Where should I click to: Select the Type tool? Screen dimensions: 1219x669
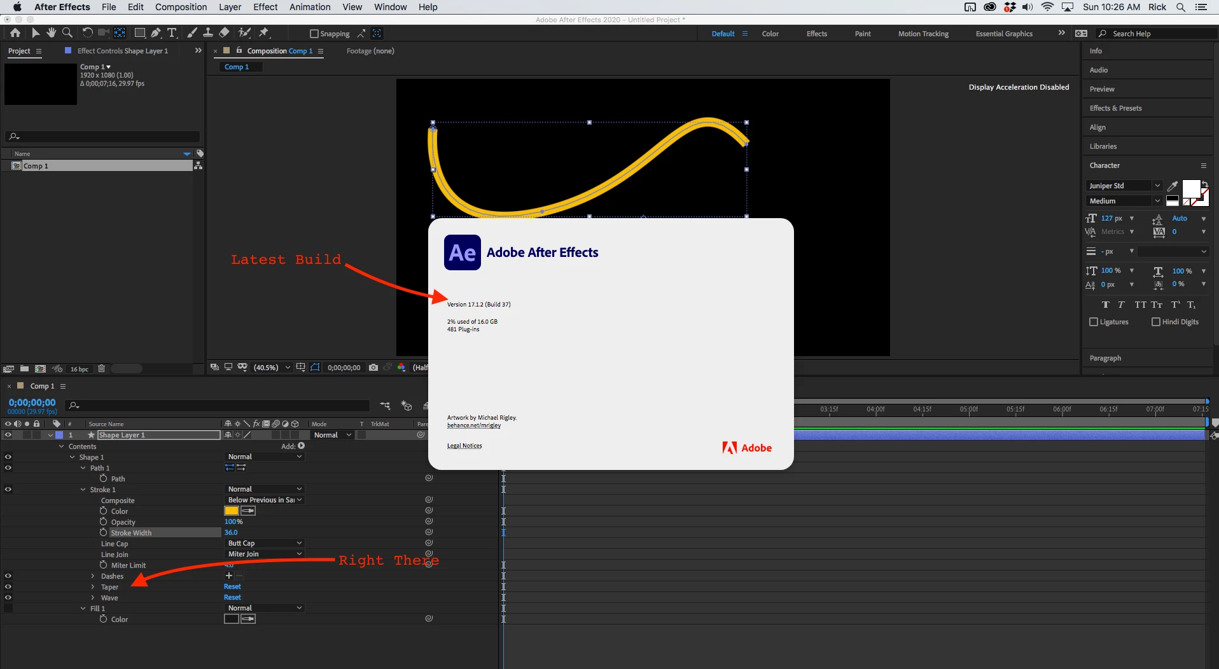172,33
